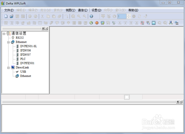
Task: Click the icon right of red Stop
Action: click(102, 23)
